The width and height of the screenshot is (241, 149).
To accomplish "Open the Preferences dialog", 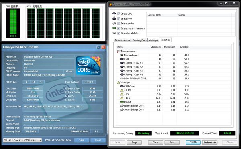I will pyautogui.click(x=210, y=143).
